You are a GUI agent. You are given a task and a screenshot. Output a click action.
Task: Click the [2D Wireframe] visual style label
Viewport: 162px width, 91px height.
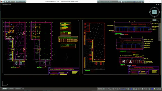[x=8, y=4]
